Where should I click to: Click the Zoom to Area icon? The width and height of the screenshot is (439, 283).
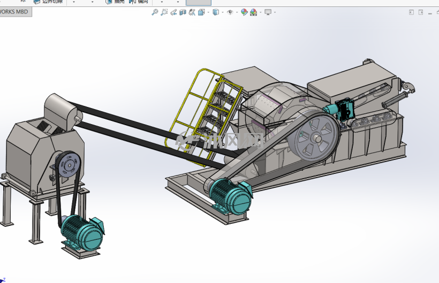pyautogui.click(x=164, y=12)
